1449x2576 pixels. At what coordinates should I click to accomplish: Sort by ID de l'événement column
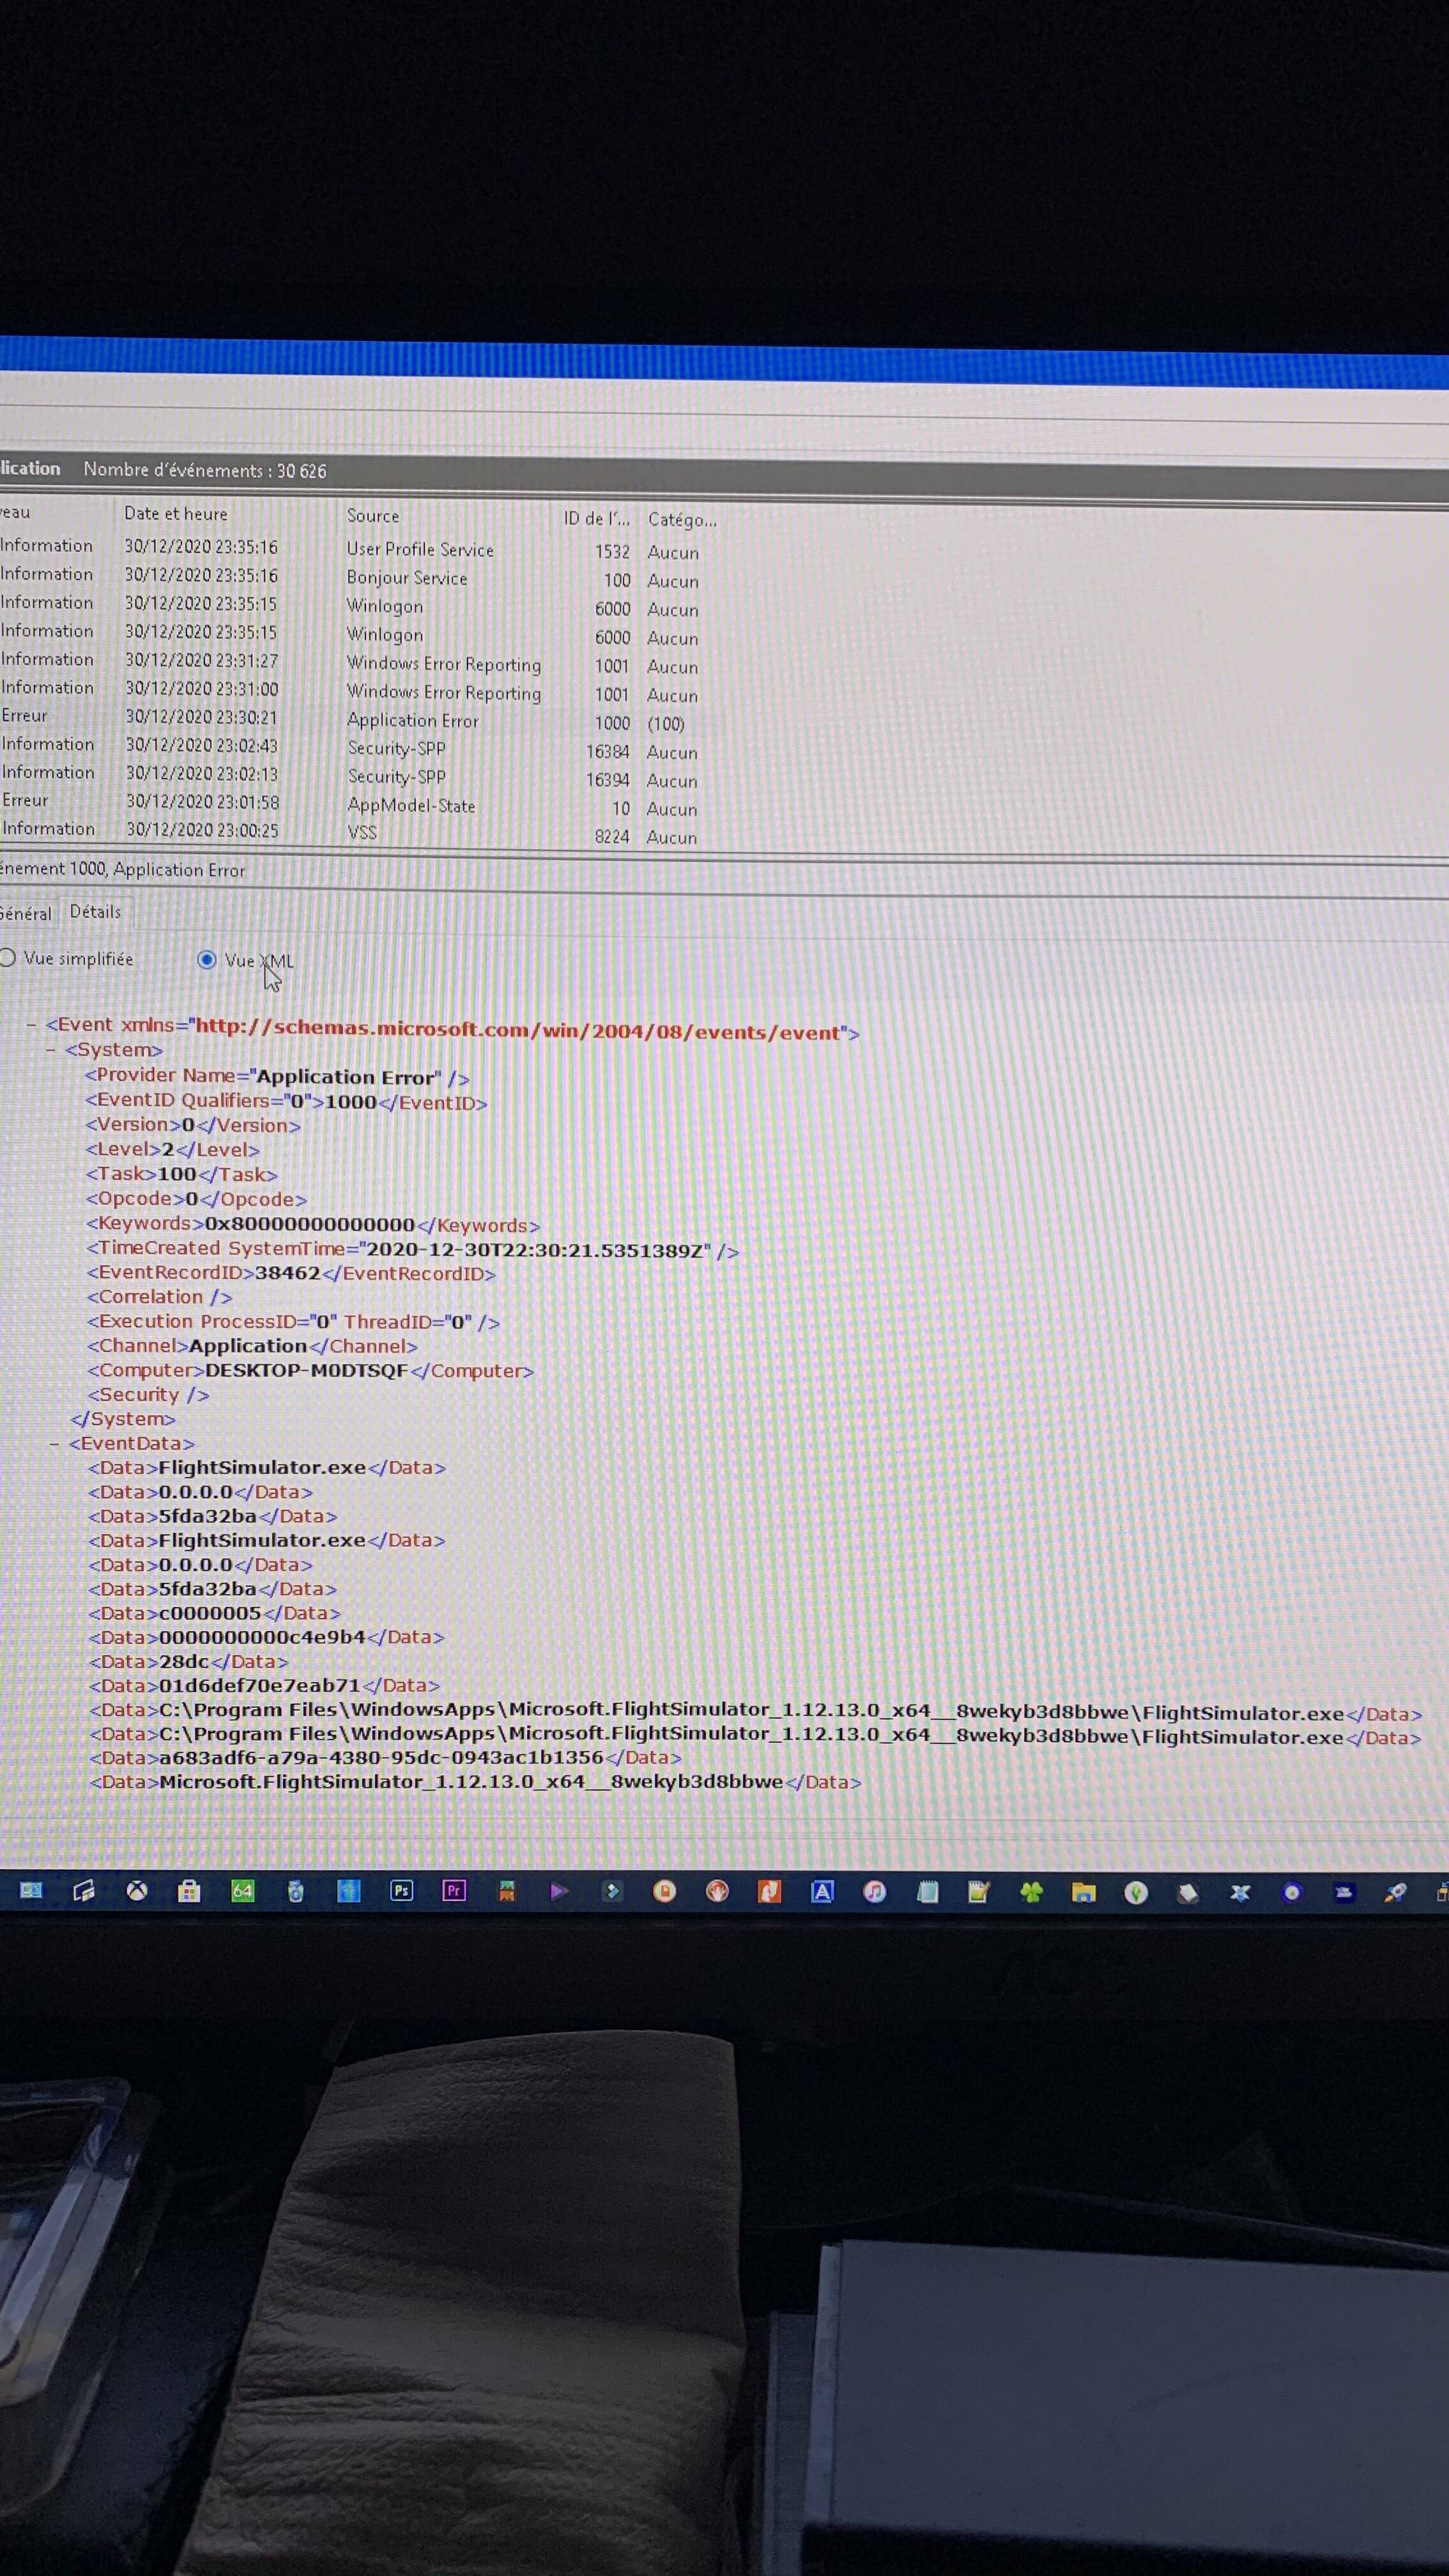(597, 518)
